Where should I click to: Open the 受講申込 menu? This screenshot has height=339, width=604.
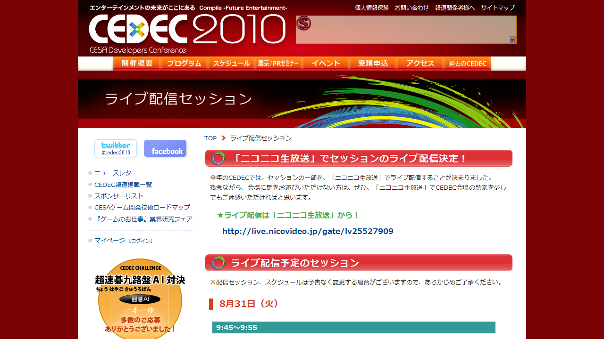click(373, 64)
